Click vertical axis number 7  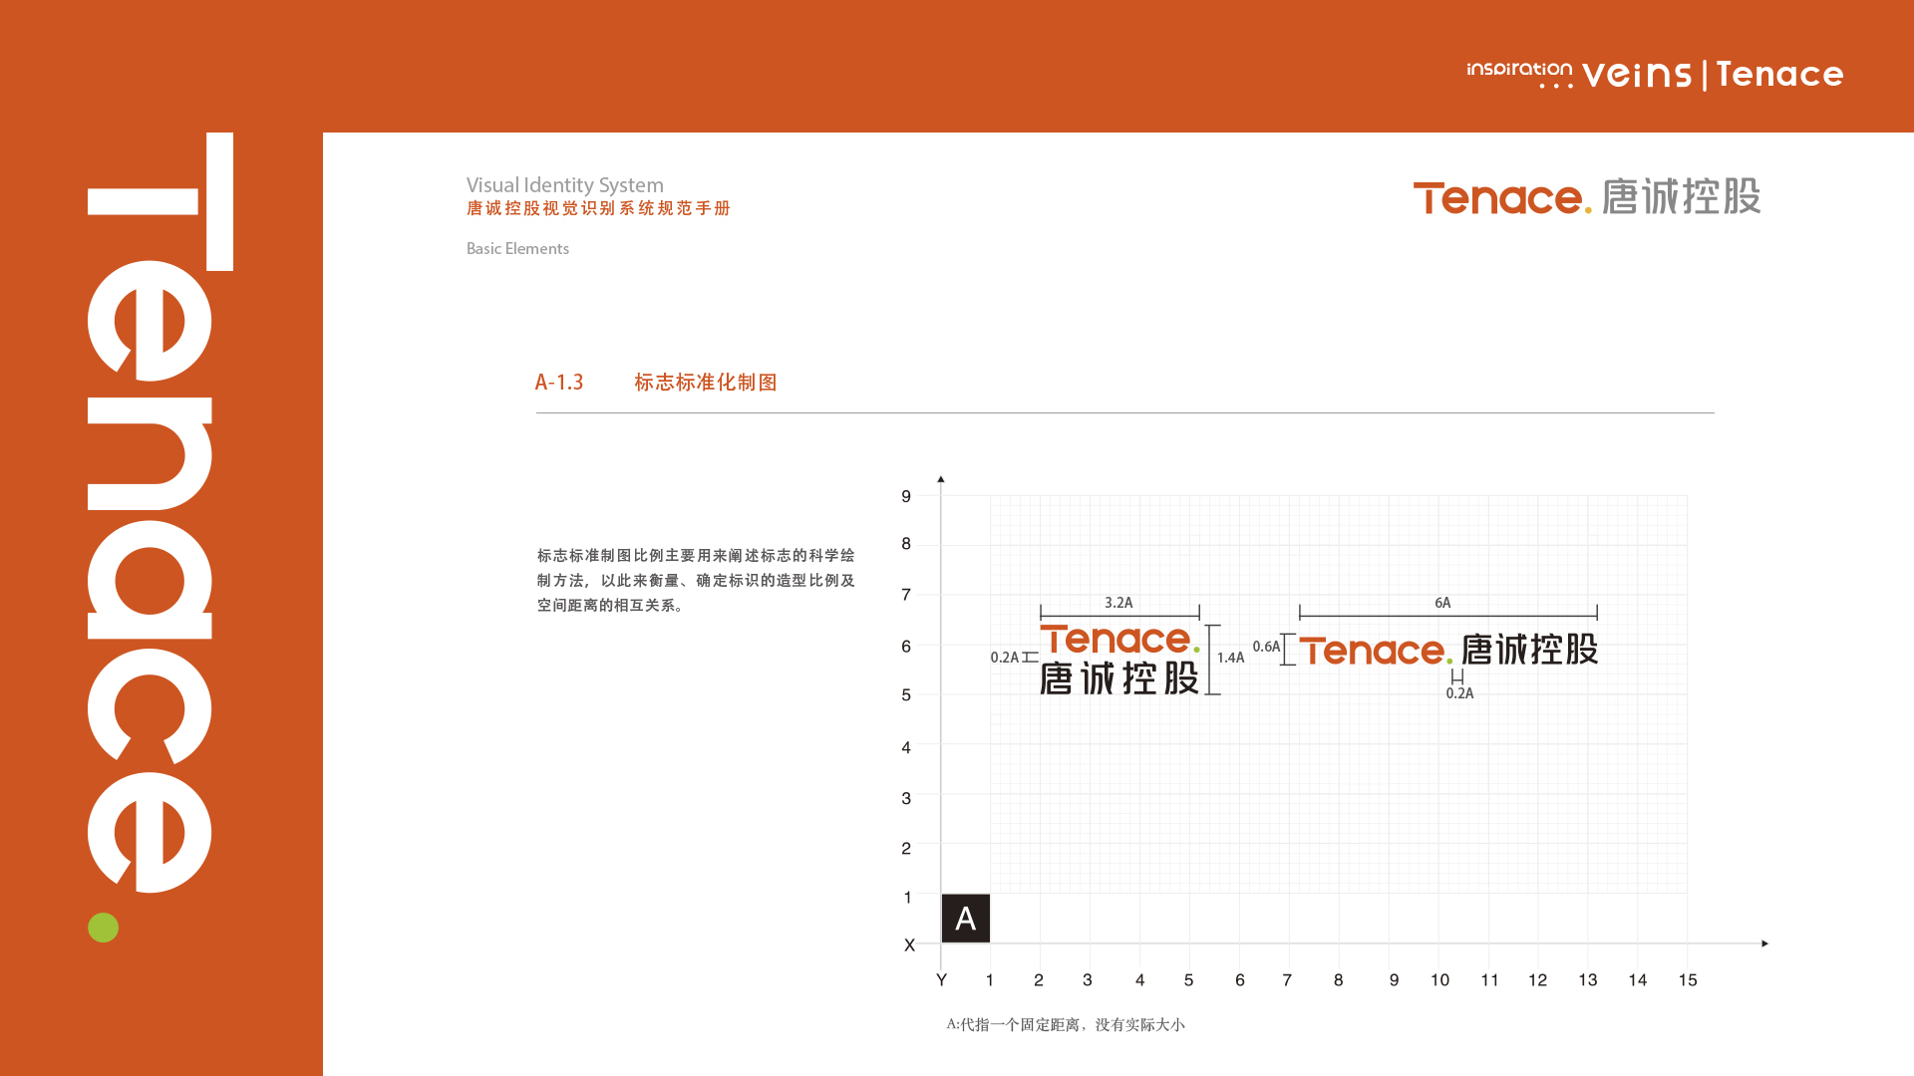tap(906, 595)
